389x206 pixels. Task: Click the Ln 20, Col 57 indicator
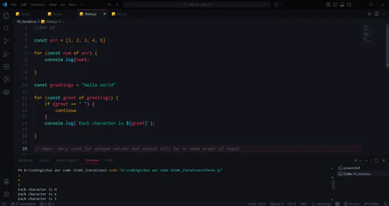(x=256, y=204)
